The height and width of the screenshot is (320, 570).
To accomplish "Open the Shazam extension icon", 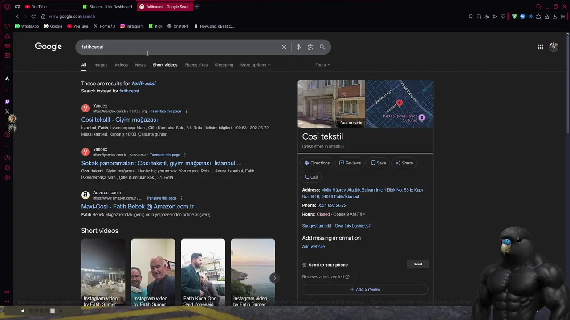I will [522, 16].
